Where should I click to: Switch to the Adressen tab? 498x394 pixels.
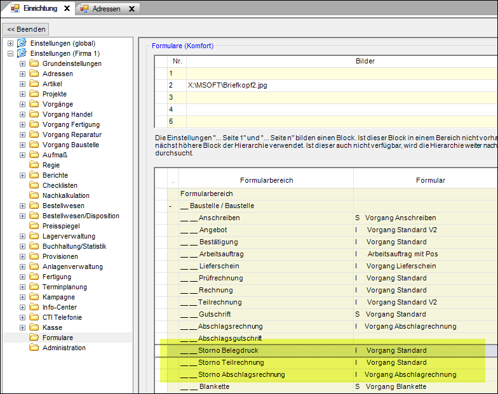[106, 9]
